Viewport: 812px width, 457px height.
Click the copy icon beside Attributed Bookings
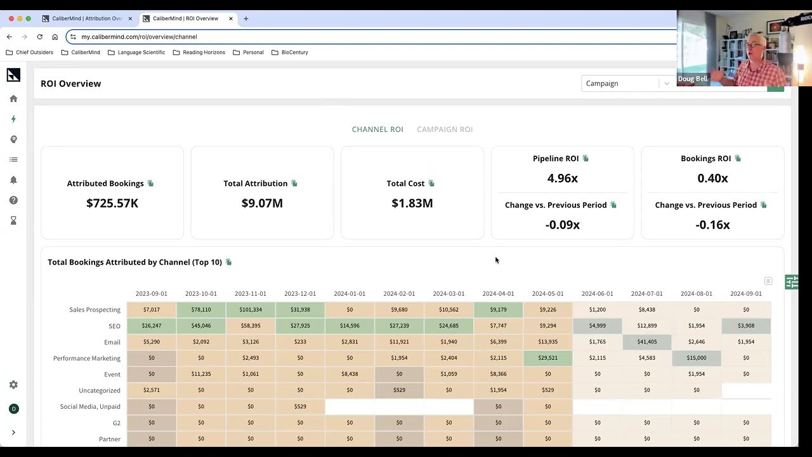150,183
